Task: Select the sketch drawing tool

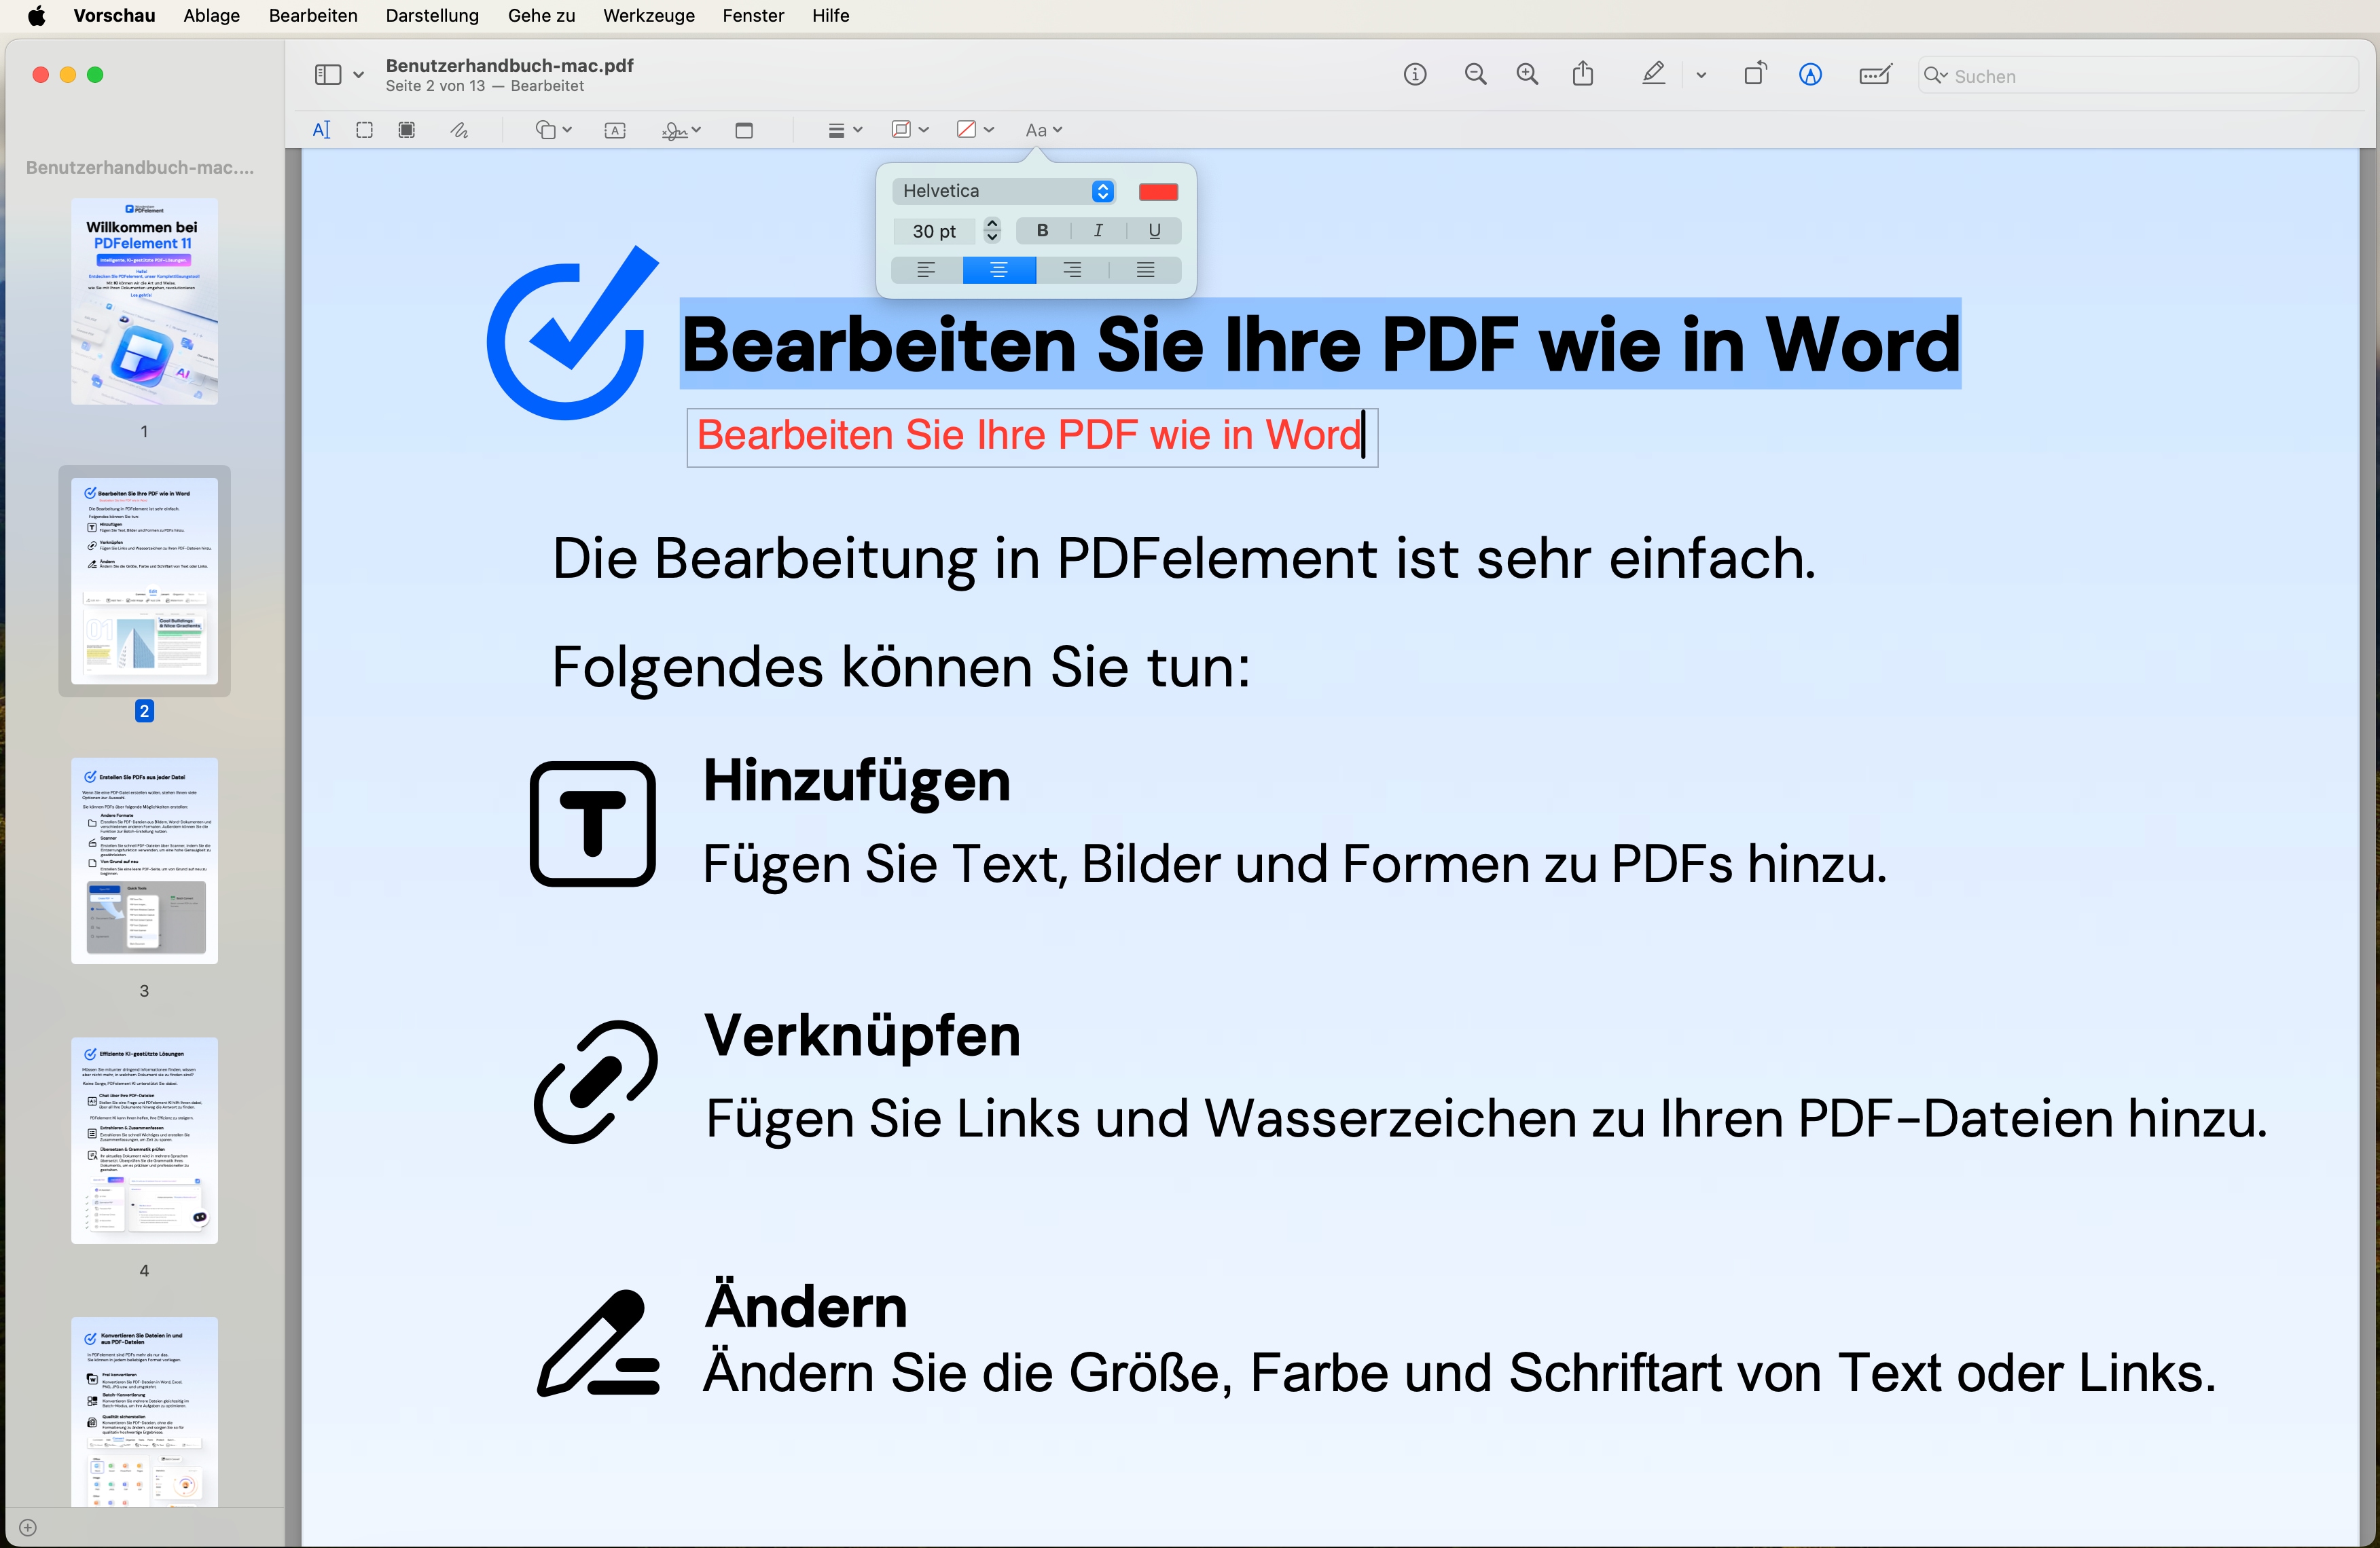Action: click(x=459, y=130)
